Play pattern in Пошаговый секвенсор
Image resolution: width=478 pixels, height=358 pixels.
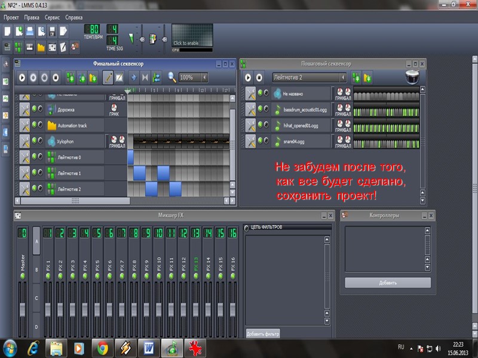[248, 78]
